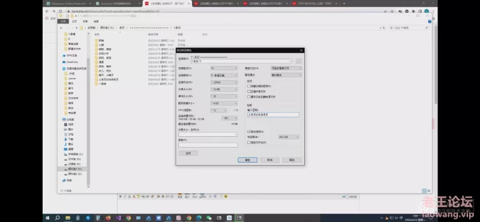Open a new browser tab with plus
This screenshot has width=480, height=222.
click(344, 4)
